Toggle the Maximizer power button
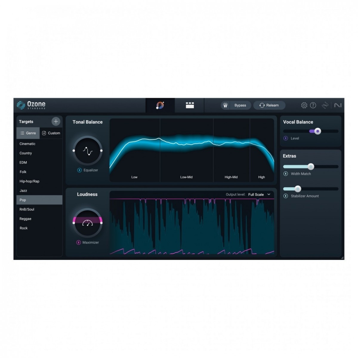The height and width of the screenshot is (358, 358). [79, 243]
